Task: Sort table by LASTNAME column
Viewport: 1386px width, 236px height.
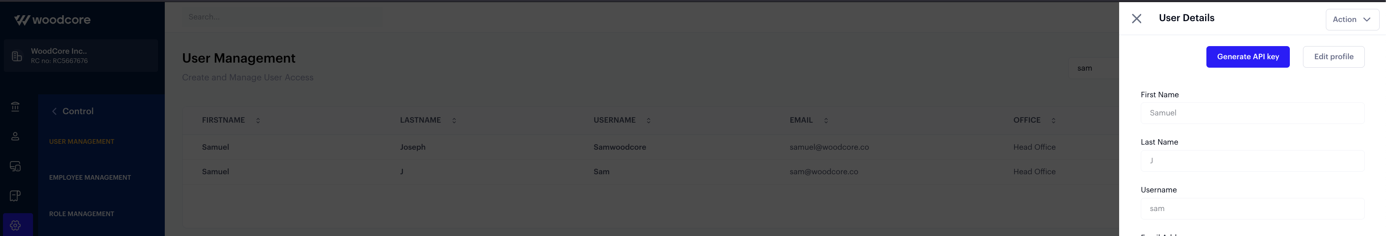Action: pos(454,121)
